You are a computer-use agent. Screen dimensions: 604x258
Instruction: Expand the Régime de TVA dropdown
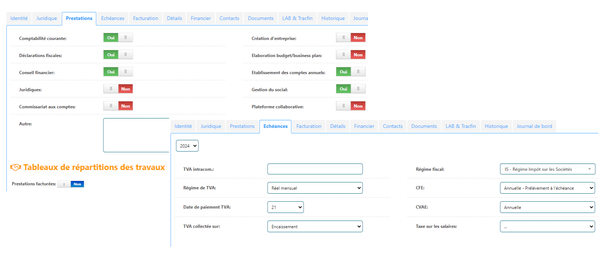pos(315,188)
